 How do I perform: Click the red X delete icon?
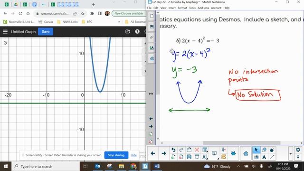197,150
